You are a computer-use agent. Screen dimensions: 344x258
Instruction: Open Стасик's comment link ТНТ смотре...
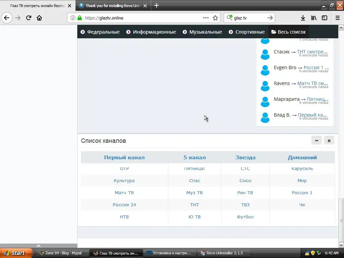click(x=312, y=52)
